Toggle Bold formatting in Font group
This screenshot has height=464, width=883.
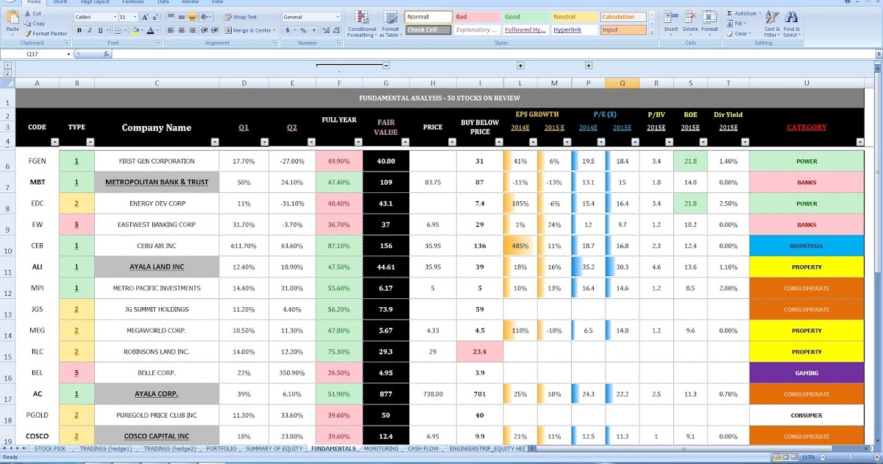(79, 30)
